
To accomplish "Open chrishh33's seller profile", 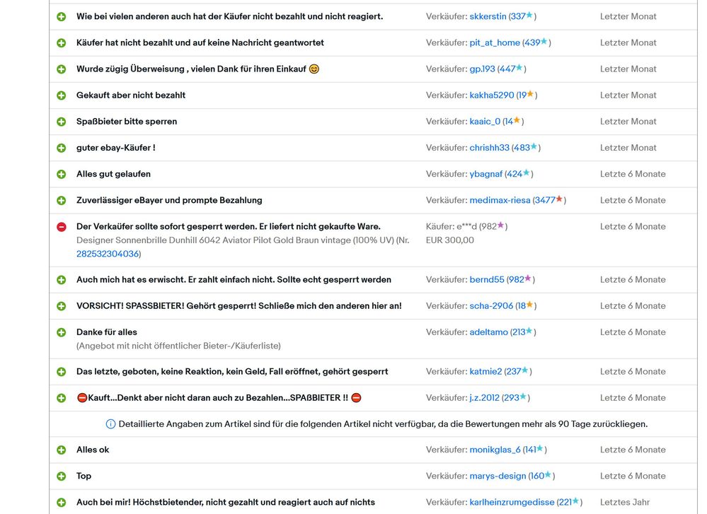I will tap(489, 148).
